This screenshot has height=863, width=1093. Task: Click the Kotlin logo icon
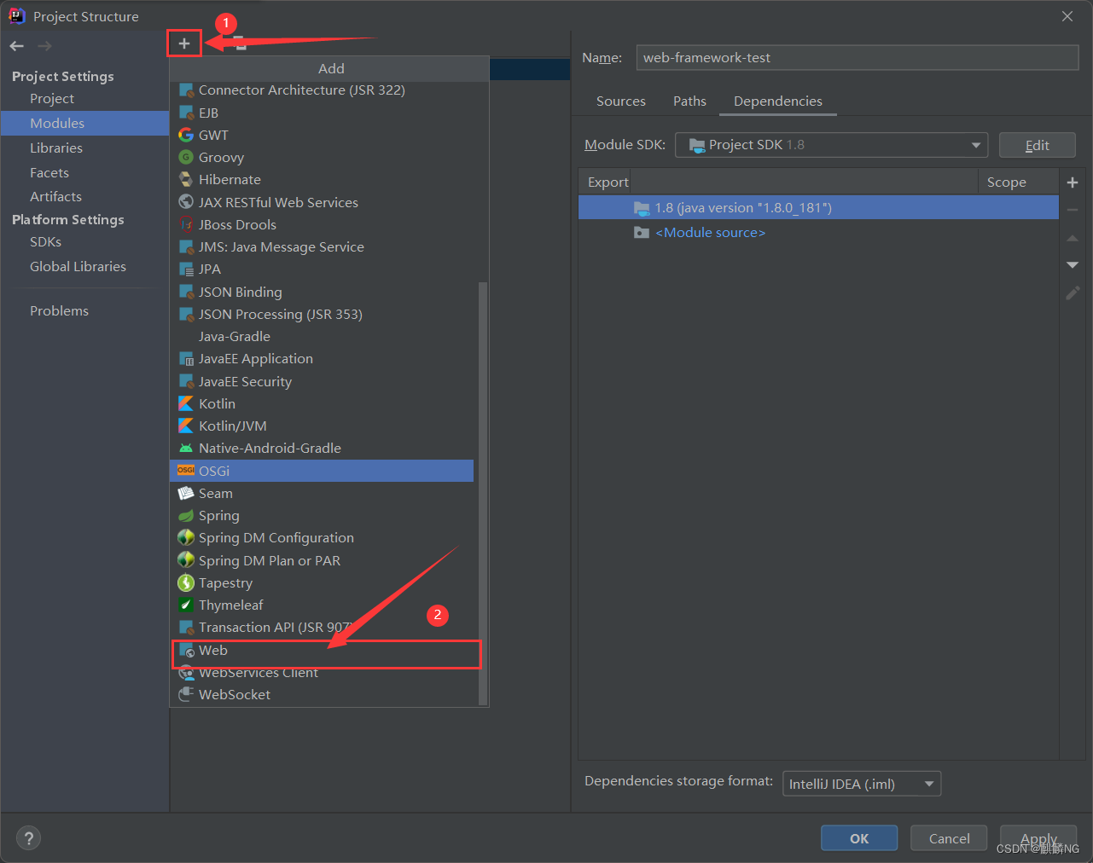point(186,403)
